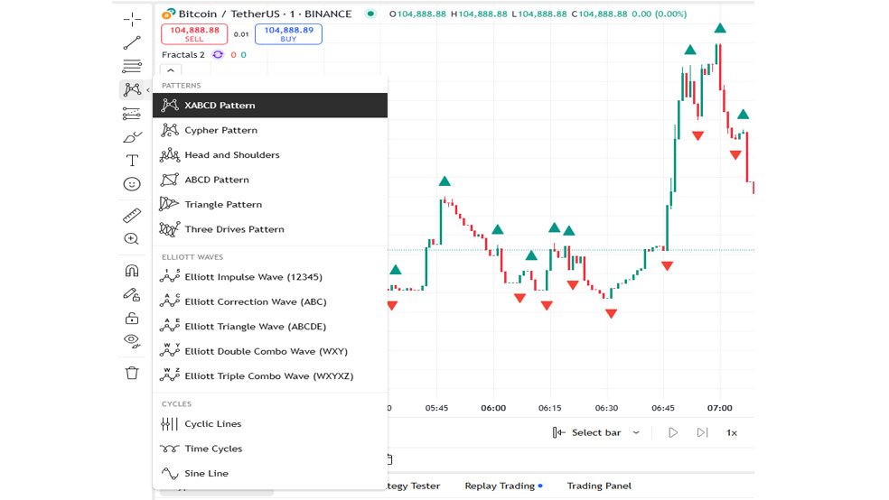
Task: Change replay speed 1x
Action: tap(732, 432)
